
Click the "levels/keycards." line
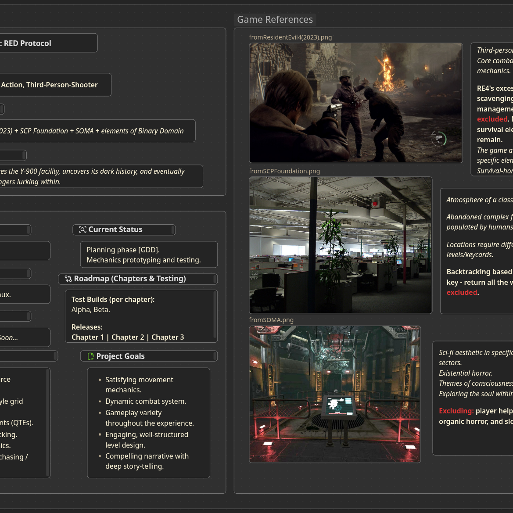click(x=470, y=255)
